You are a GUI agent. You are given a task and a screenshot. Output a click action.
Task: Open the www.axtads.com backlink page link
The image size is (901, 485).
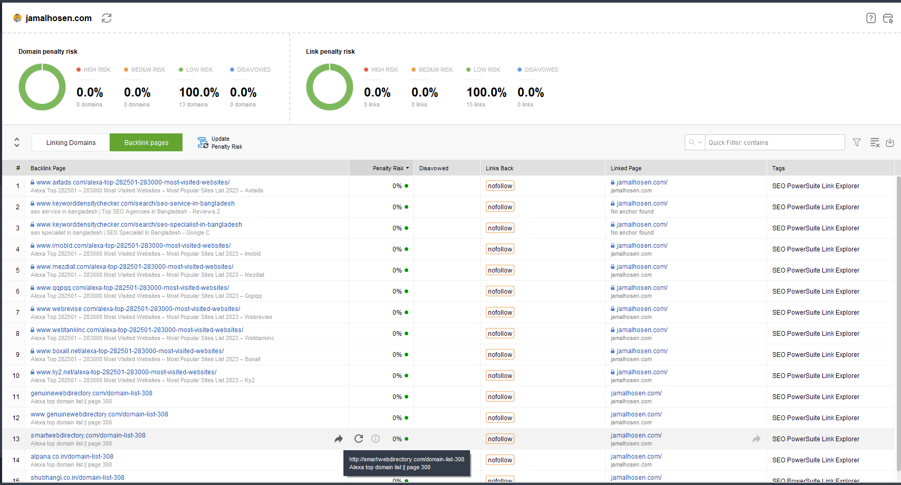(132, 182)
